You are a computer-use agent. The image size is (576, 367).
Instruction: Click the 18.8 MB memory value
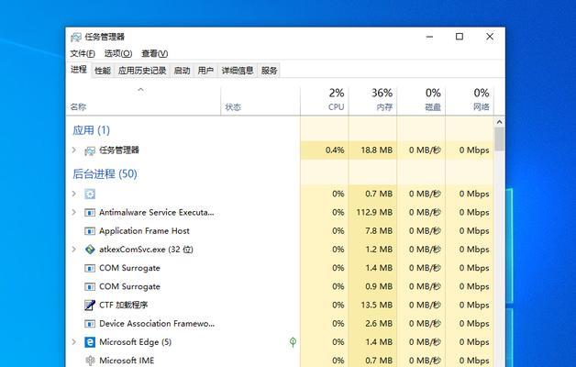tap(377, 150)
